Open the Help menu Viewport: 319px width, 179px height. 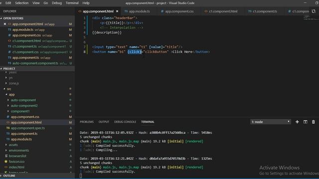click(86, 3)
